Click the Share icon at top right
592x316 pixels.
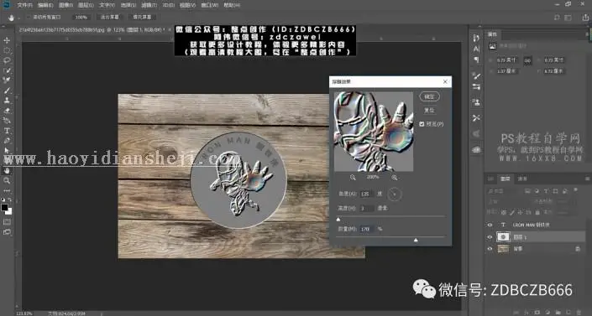(585, 18)
